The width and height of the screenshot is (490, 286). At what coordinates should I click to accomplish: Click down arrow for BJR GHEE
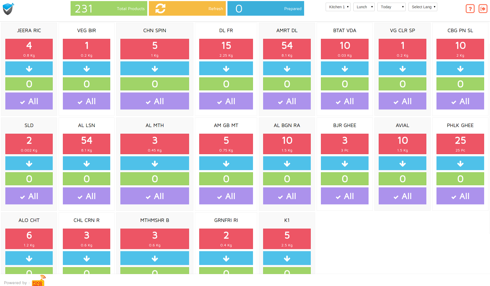click(345, 163)
